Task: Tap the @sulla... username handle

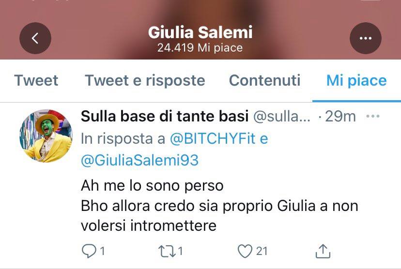Action: click(282, 117)
